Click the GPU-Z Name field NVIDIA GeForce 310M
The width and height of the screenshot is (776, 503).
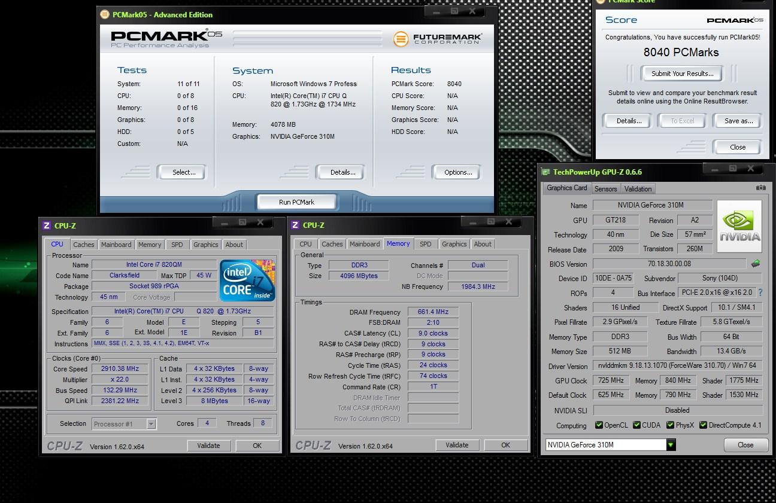click(x=653, y=205)
